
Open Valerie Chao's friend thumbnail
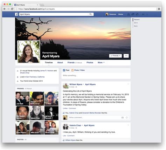[x=37, y=113]
